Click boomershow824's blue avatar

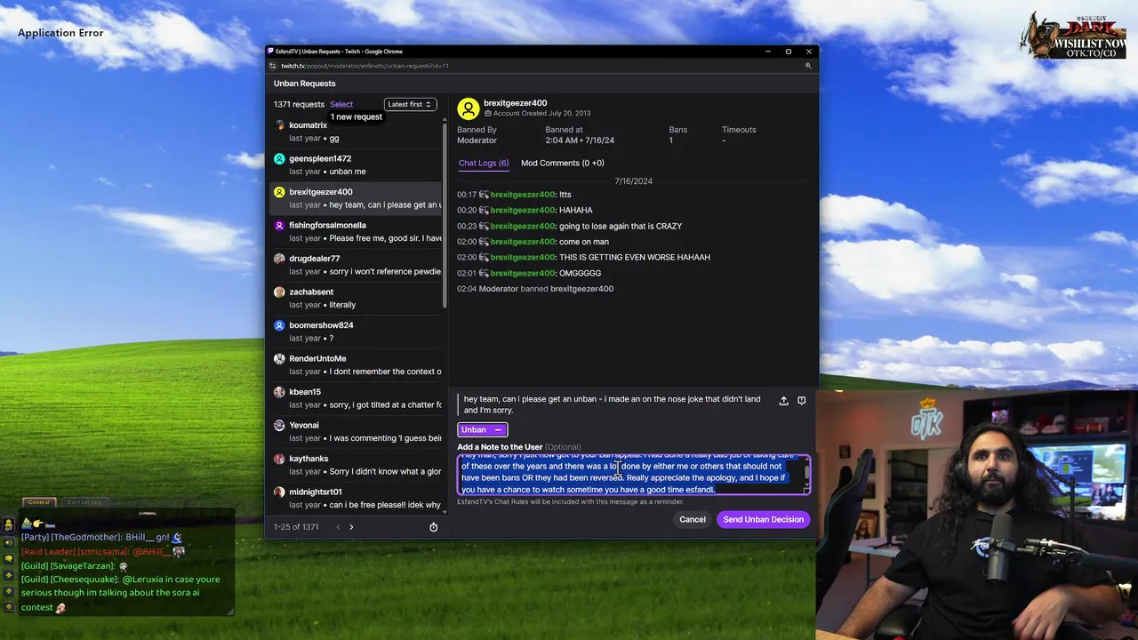coord(279,325)
